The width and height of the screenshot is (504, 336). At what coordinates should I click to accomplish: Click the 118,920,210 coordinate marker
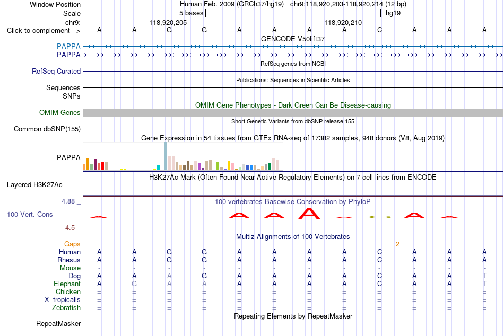[343, 22]
